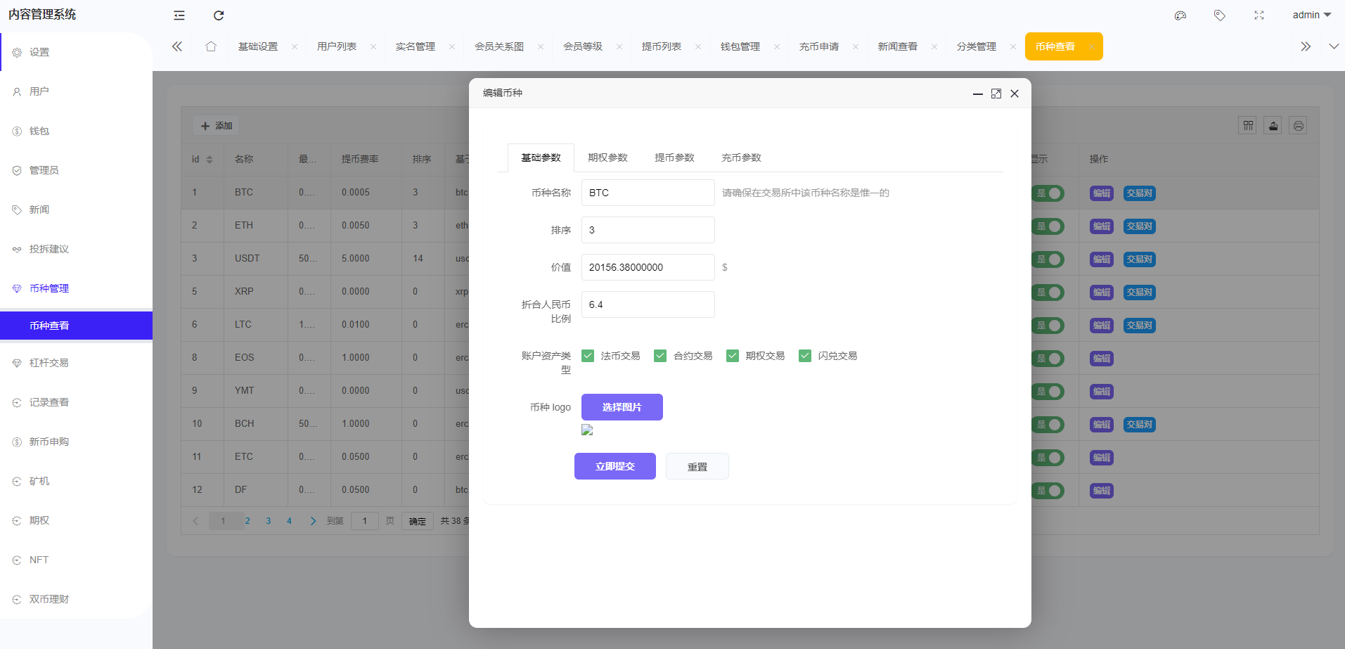Open the admin user dropdown
Screen dimensions: 1345x649
click(x=1311, y=15)
